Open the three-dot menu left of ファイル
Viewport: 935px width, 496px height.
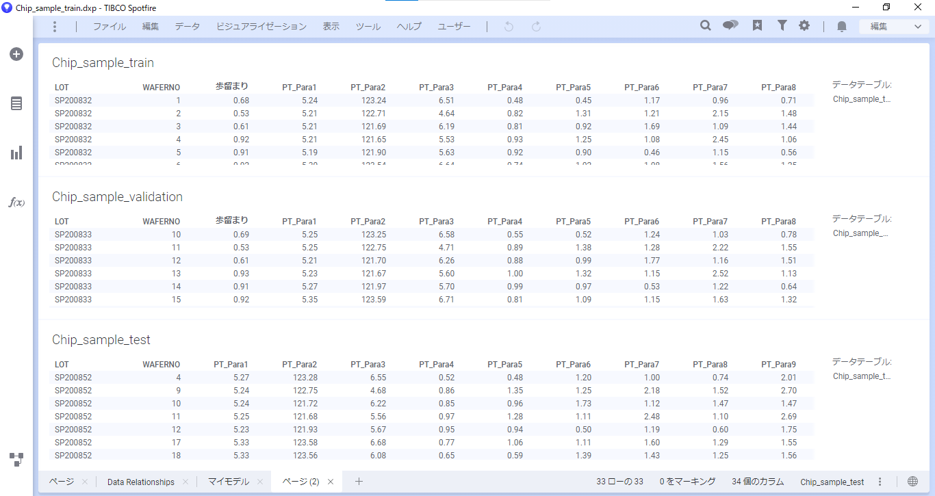tap(55, 27)
